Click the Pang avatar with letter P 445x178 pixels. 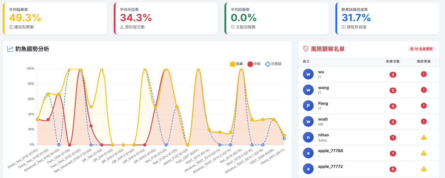pos(308,106)
